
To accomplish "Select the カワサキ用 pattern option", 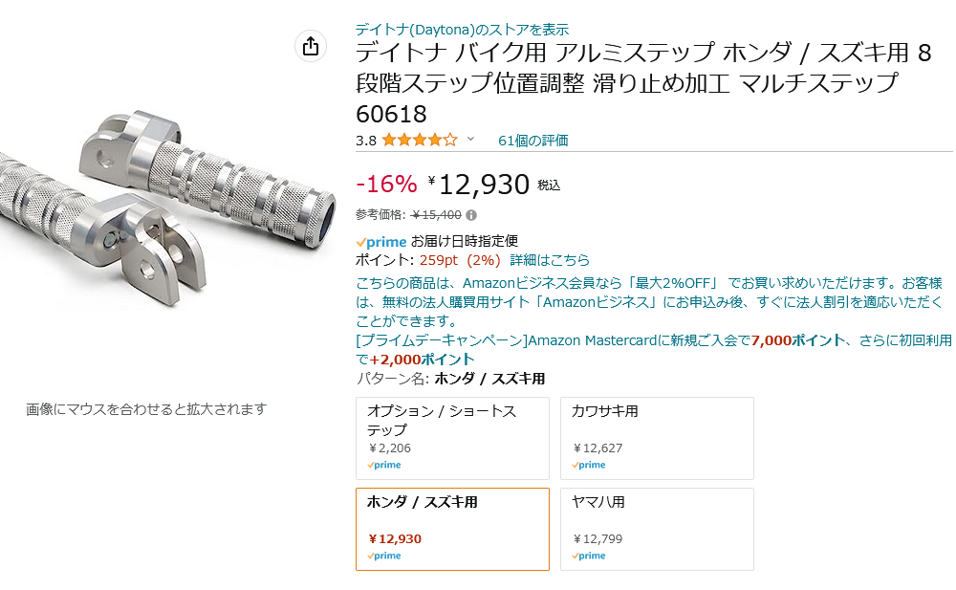I will 657,439.
